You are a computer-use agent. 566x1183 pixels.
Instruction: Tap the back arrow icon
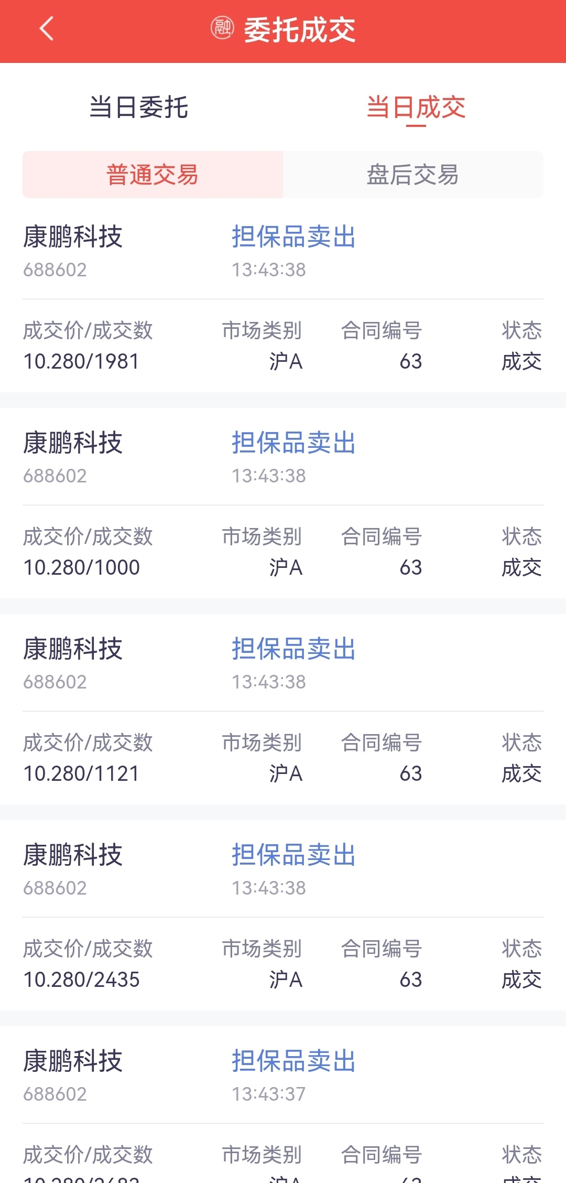point(47,28)
